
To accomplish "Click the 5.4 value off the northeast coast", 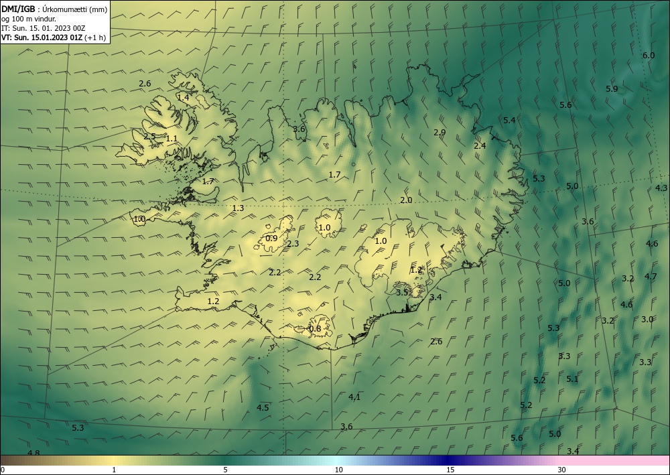I will click(x=509, y=121).
